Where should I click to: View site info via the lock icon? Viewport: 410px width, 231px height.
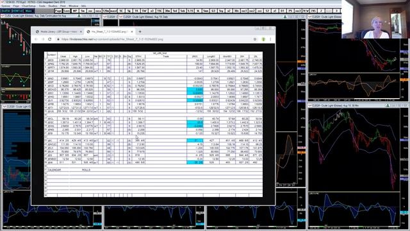click(x=58, y=39)
